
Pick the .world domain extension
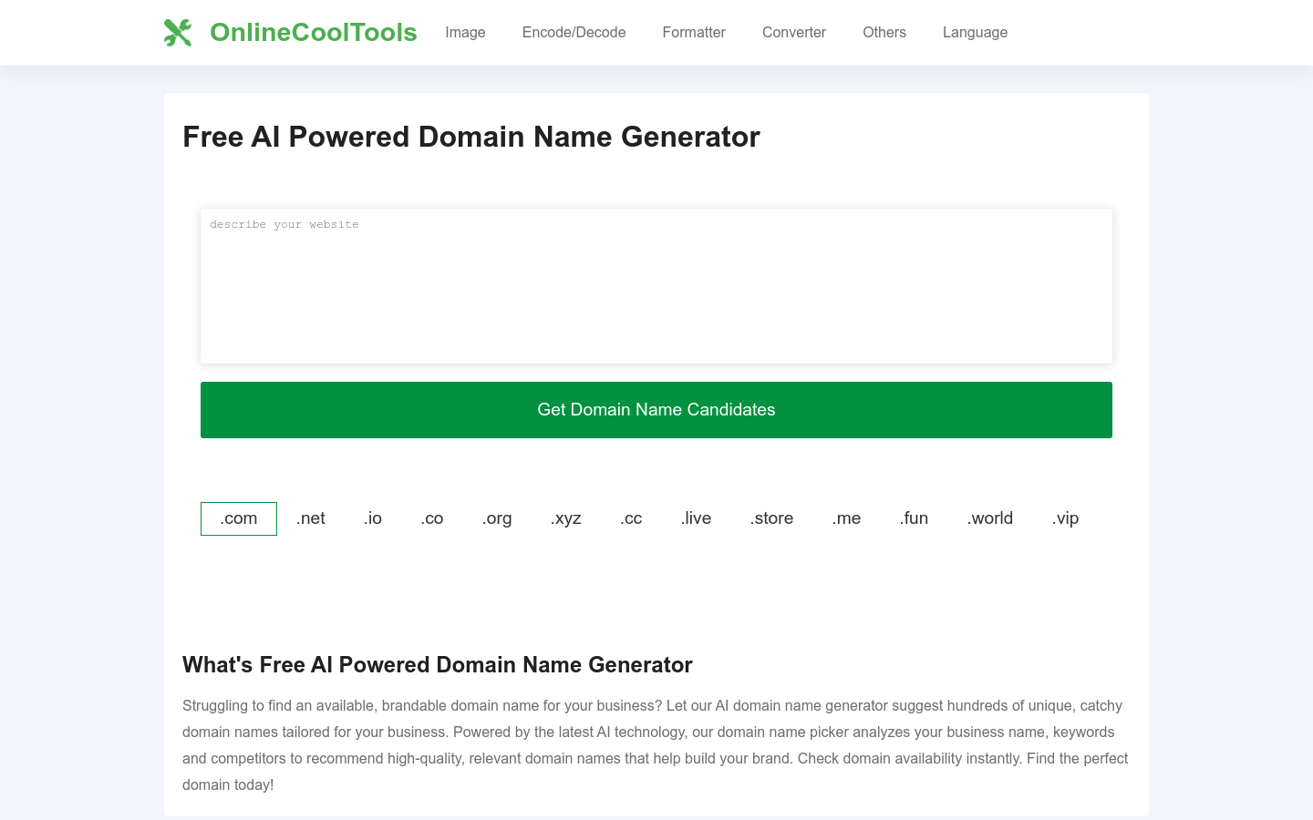pos(990,518)
